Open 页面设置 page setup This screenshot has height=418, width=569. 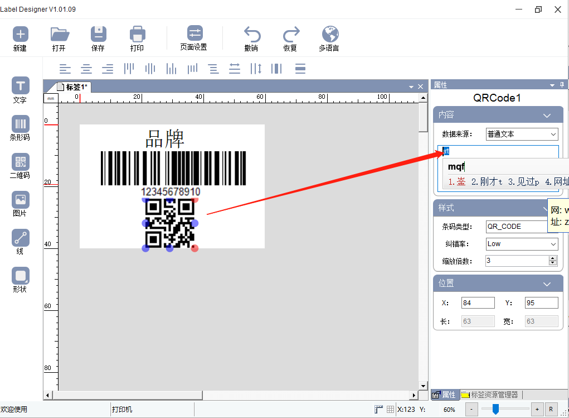click(x=195, y=33)
